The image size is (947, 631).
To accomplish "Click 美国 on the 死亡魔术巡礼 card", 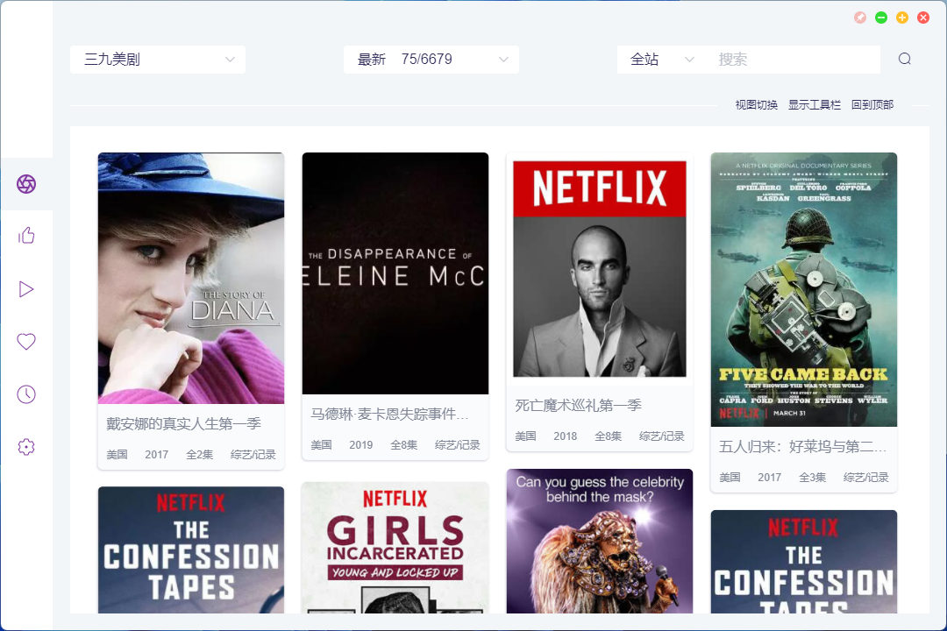I will (x=525, y=436).
